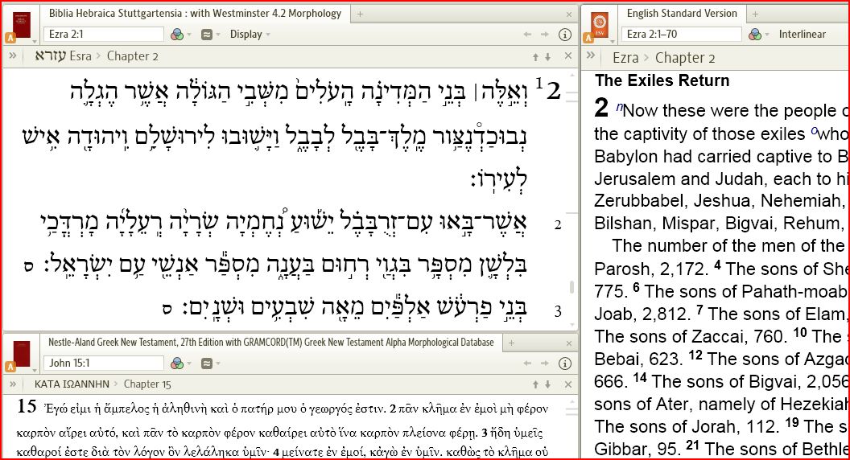This screenshot has height=460, width=850.
Task: Click the Hebrew text panel scrollbar thumb
Action: (571, 287)
